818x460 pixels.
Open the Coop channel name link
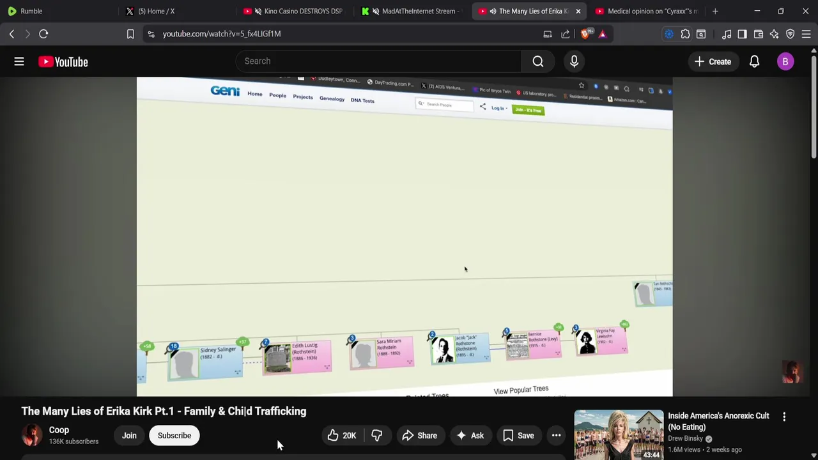[x=59, y=430]
